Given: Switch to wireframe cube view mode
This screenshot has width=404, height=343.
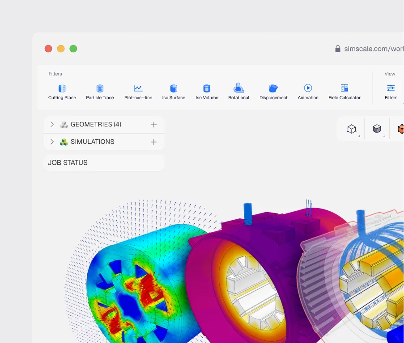Looking at the screenshot, I should tap(352, 129).
